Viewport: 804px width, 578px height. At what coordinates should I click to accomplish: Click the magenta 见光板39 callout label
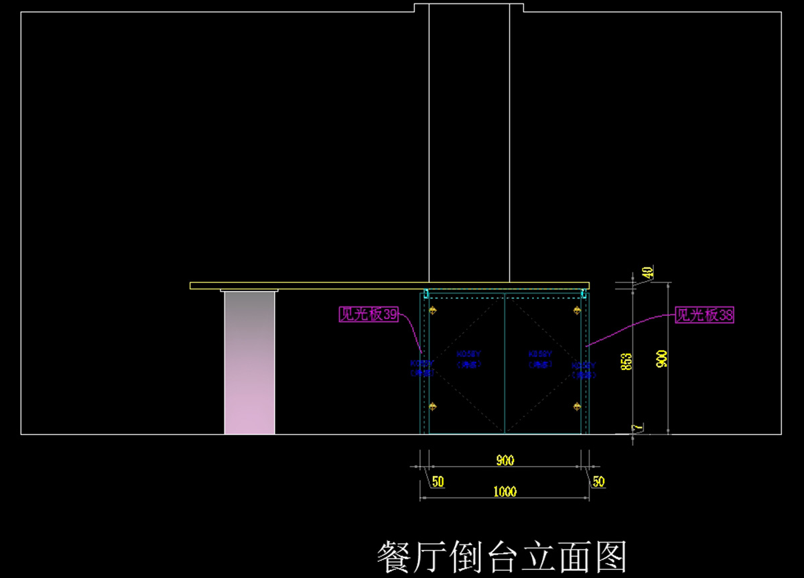point(369,314)
